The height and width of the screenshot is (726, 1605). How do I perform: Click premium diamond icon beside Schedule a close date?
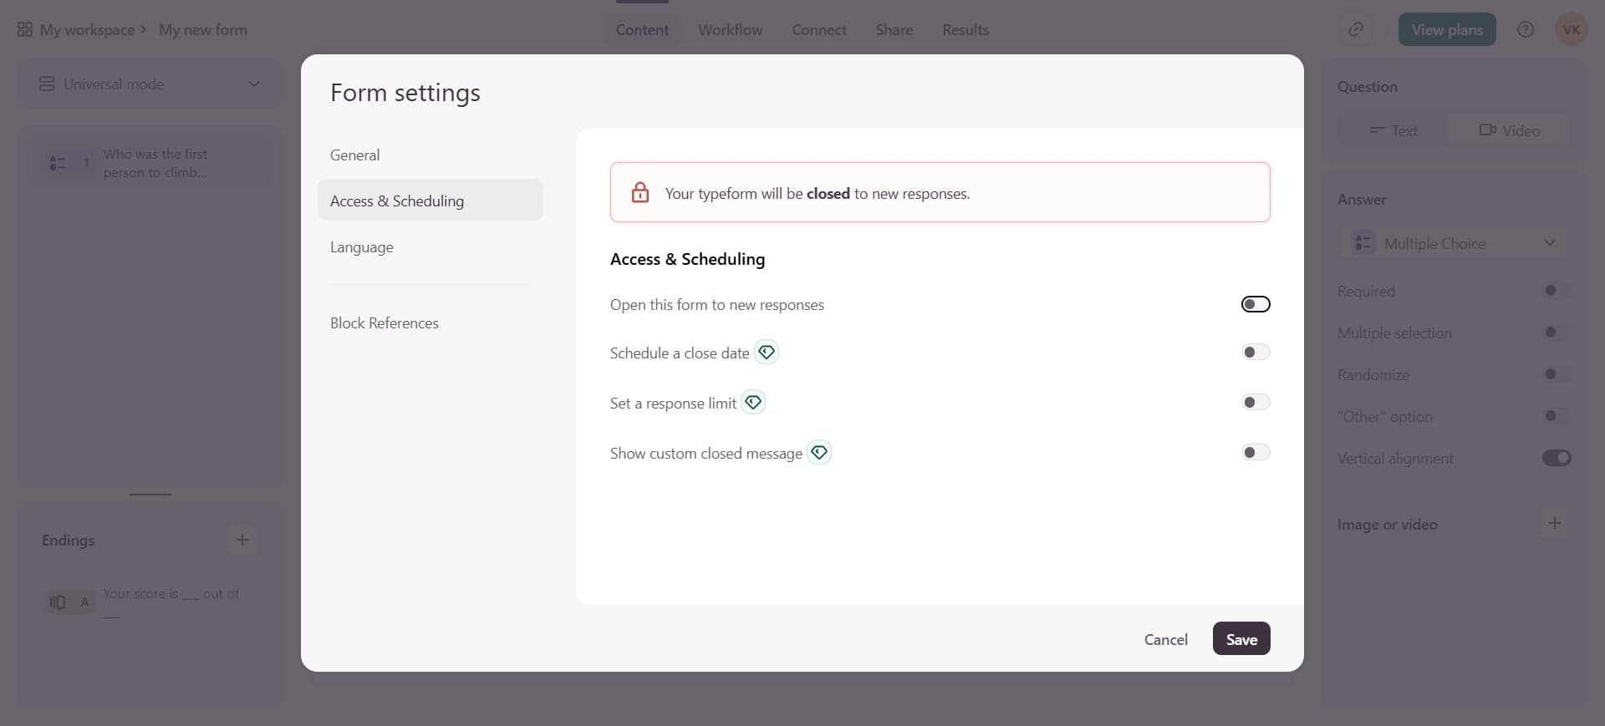(x=766, y=353)
